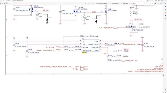
Task: Click the PWR_SW# output port label
Action: pyautogui.click(x=130, y=61)
